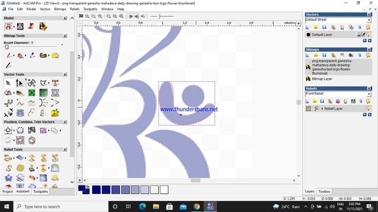Pick the yellow Flood Fill bucket tool
The width and height of the screenshot is (378, 212).
(55, 55)
